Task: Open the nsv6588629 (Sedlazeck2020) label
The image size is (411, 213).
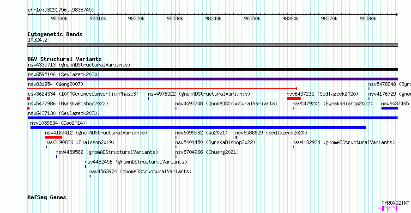Action: [271, 133]
